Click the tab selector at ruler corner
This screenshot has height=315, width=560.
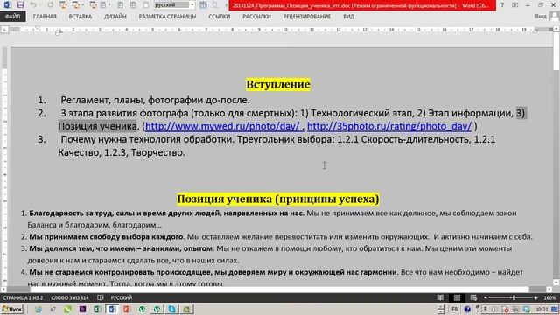point(4,31)
